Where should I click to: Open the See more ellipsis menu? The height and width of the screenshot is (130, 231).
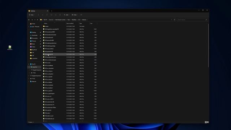[81, 15]
